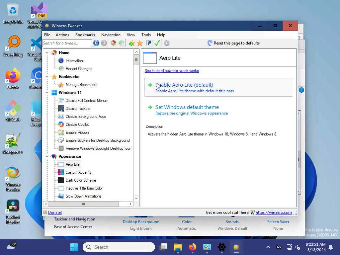Click the horizontal scroll right arrow

click(x=130, y=204)
